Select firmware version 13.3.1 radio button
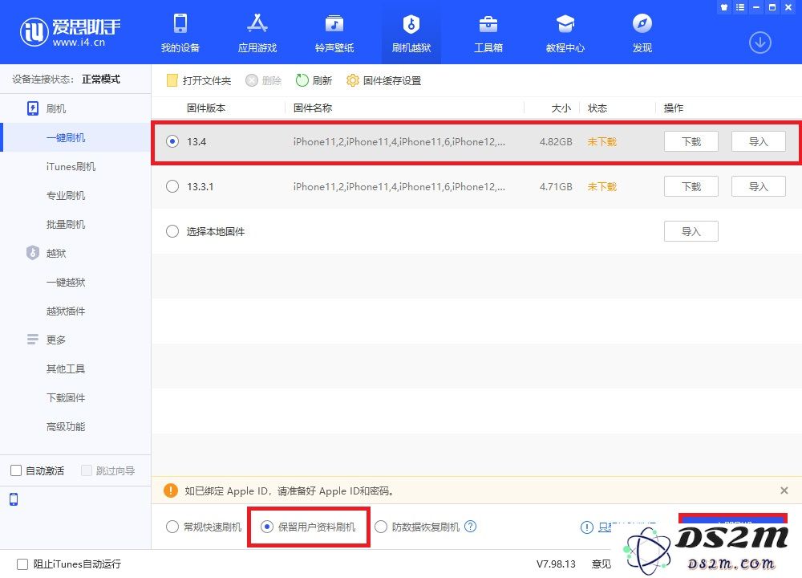This screenshot has width=802, height=578. coord(172,186)
